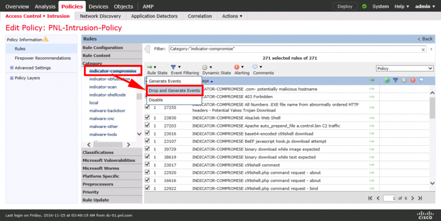Open the Overview tab
The height and width of the screenshot is (221, 441).
pos(17,6)
